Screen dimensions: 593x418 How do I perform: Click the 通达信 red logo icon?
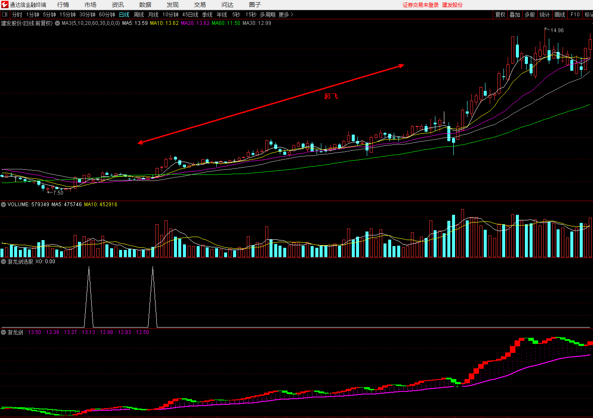[x=5, y=5]
